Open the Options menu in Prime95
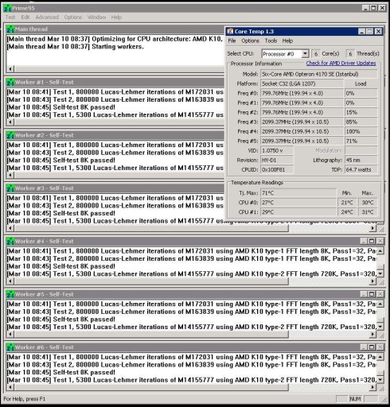Viewport: 390px width, 407px height. click(73, 17)
